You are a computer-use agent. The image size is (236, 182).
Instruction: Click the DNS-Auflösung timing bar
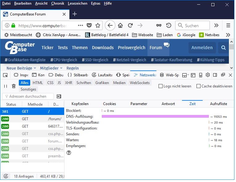pos(155,116)
